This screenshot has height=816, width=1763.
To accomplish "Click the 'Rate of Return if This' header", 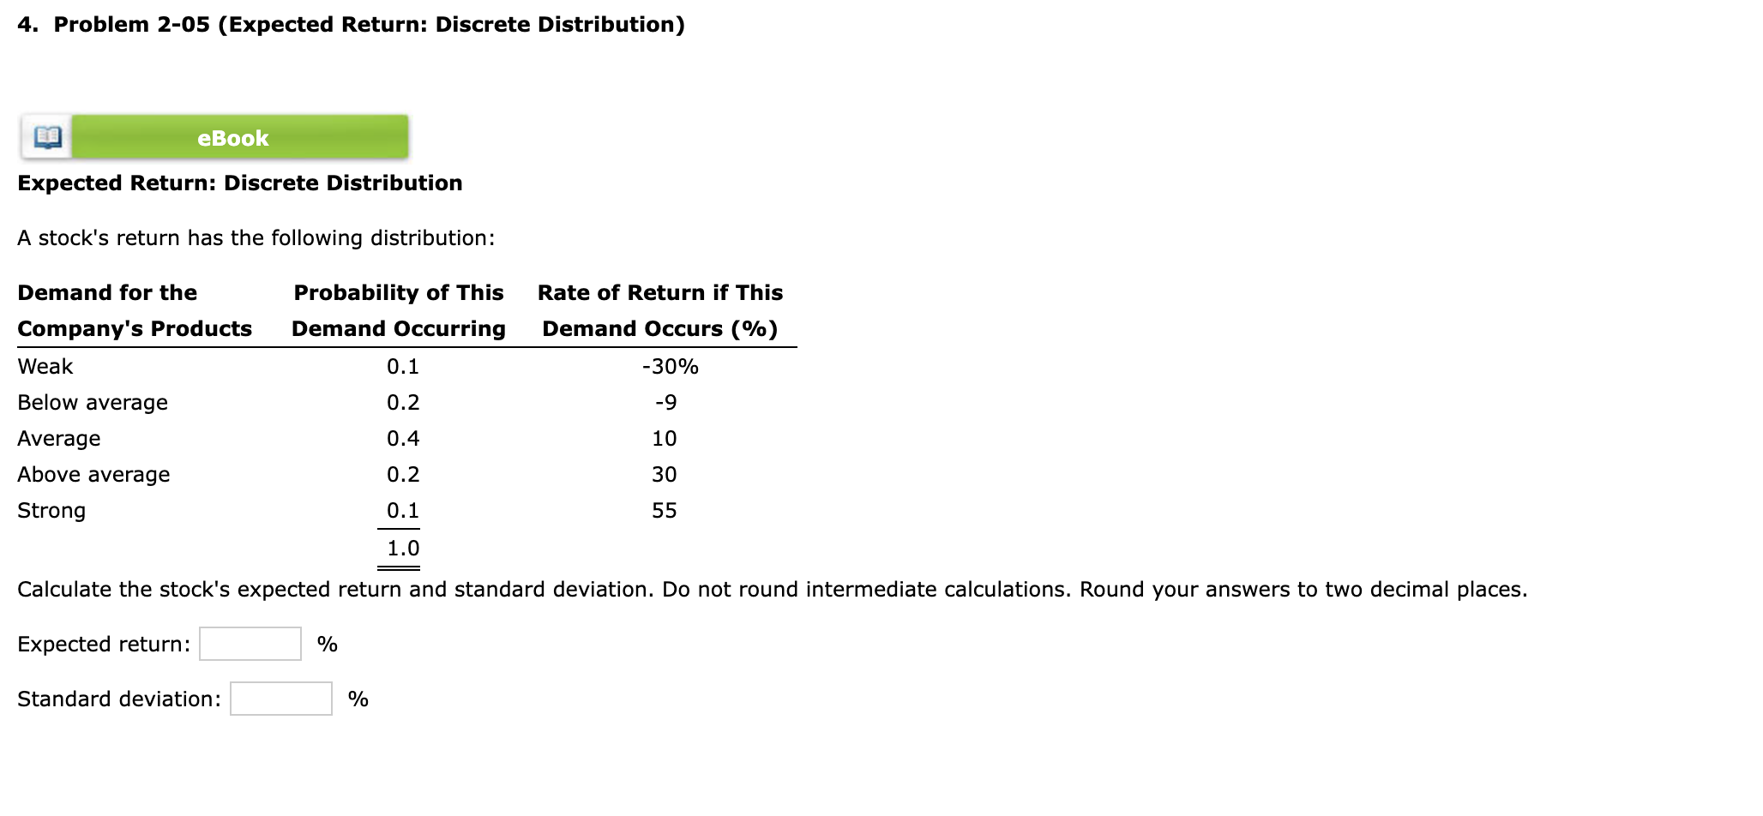I will (x=660, y=292).
